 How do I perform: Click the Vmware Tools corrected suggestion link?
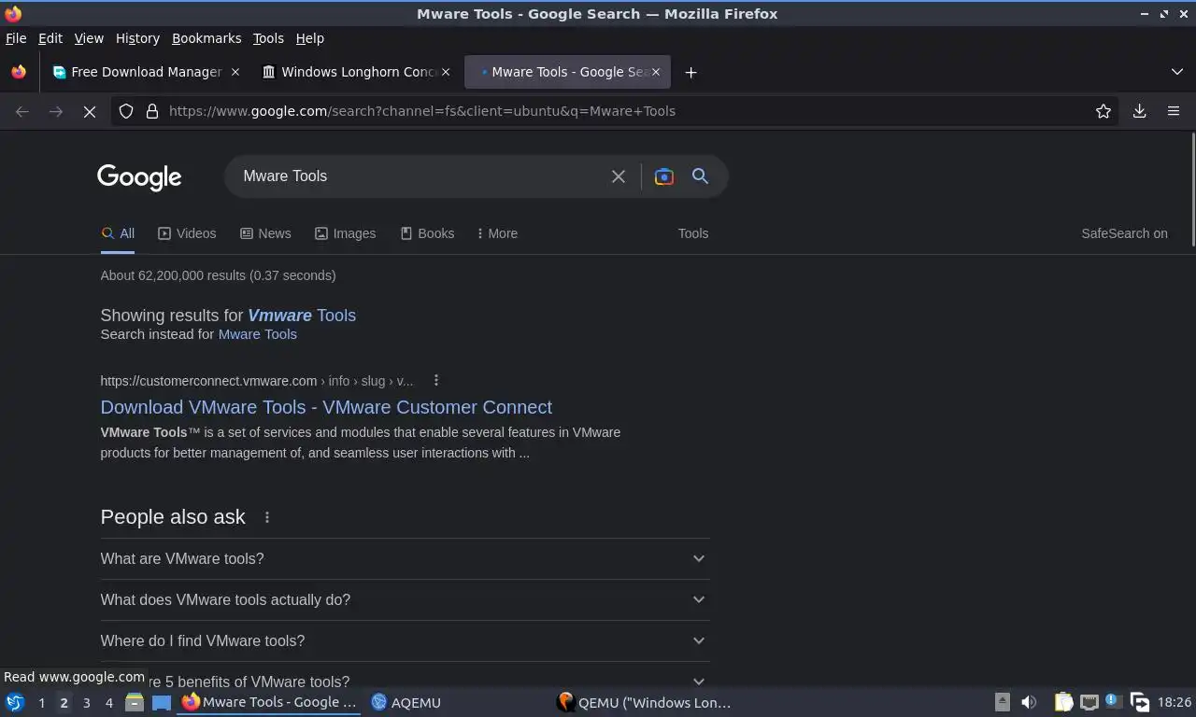pyautogui.click(x=302, y=316)
